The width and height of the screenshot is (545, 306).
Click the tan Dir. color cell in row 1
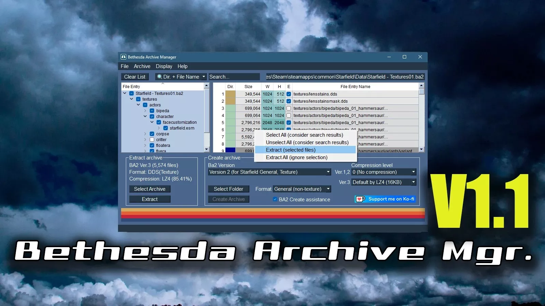click(x=231, y=94)
